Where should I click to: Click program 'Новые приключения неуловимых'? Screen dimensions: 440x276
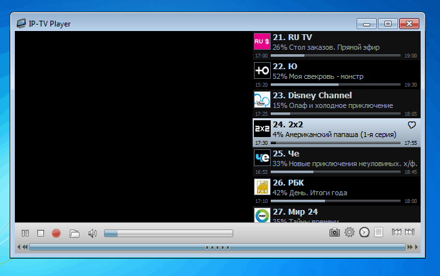click(x=345, y=164)
